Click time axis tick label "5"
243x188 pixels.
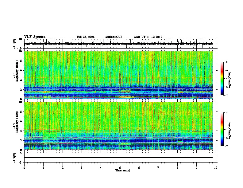(120, 168)
